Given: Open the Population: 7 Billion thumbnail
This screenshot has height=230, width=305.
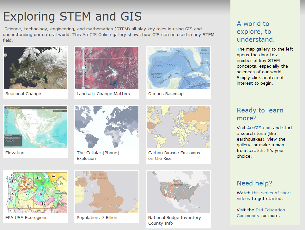Looking at the screenshot, I should [x=107, y=192].
